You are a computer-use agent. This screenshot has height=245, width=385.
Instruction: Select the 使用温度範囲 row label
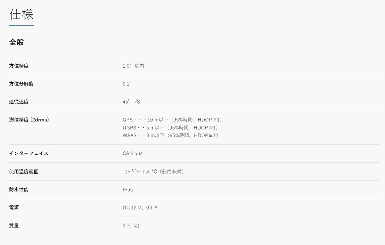(24, 172)
